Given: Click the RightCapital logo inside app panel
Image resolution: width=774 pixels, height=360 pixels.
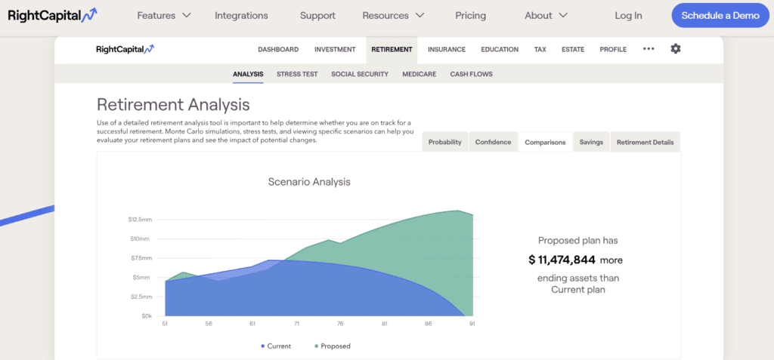Looking at the screenshot, I should 125,49.
